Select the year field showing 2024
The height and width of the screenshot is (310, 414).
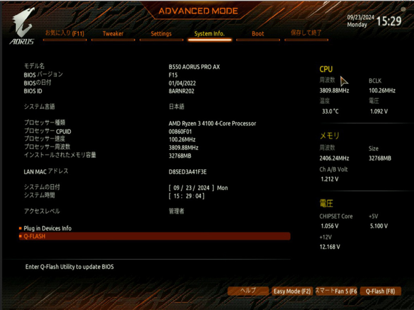point(203,188)
